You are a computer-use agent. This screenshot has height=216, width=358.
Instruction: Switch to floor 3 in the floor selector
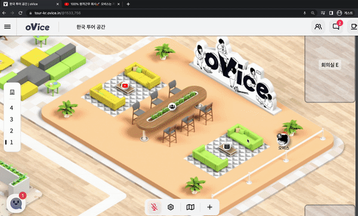point(12,120)
